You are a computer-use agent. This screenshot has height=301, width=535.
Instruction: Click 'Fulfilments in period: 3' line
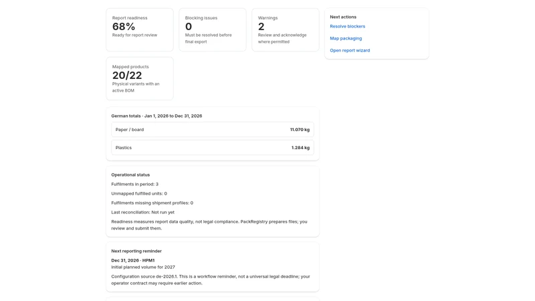[x=135, y=185]
